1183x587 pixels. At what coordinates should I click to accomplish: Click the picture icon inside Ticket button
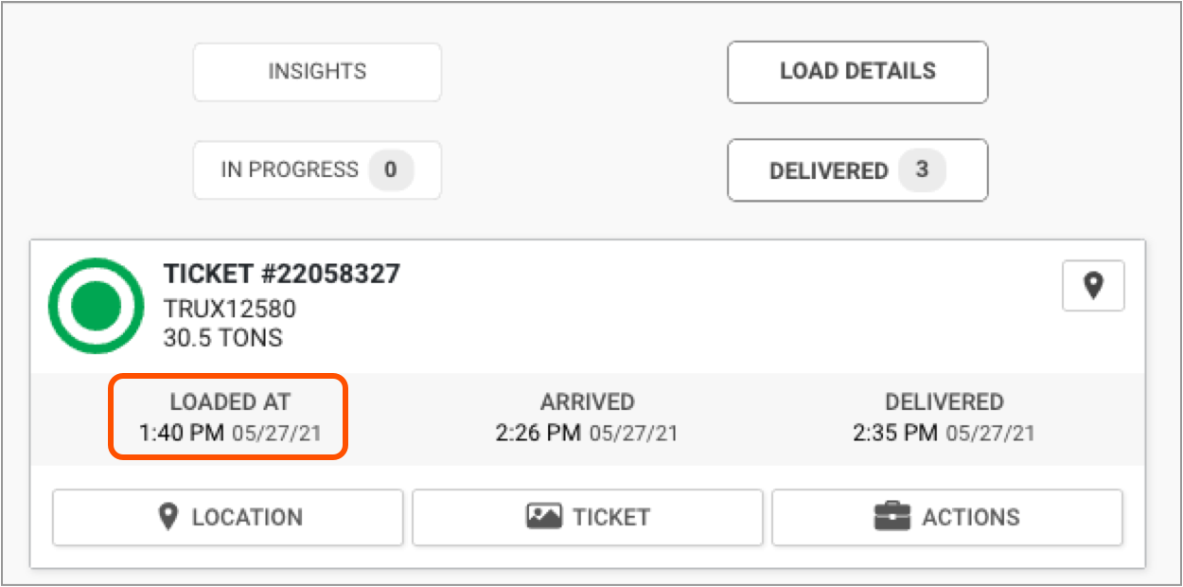[543, 517]
